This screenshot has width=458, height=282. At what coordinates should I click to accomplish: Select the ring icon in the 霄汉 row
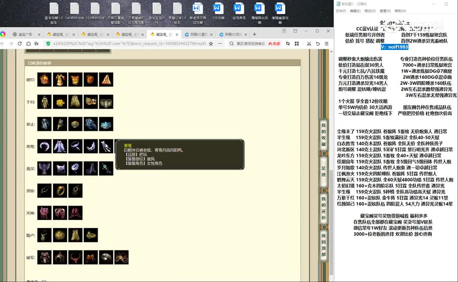pos(76,168)
